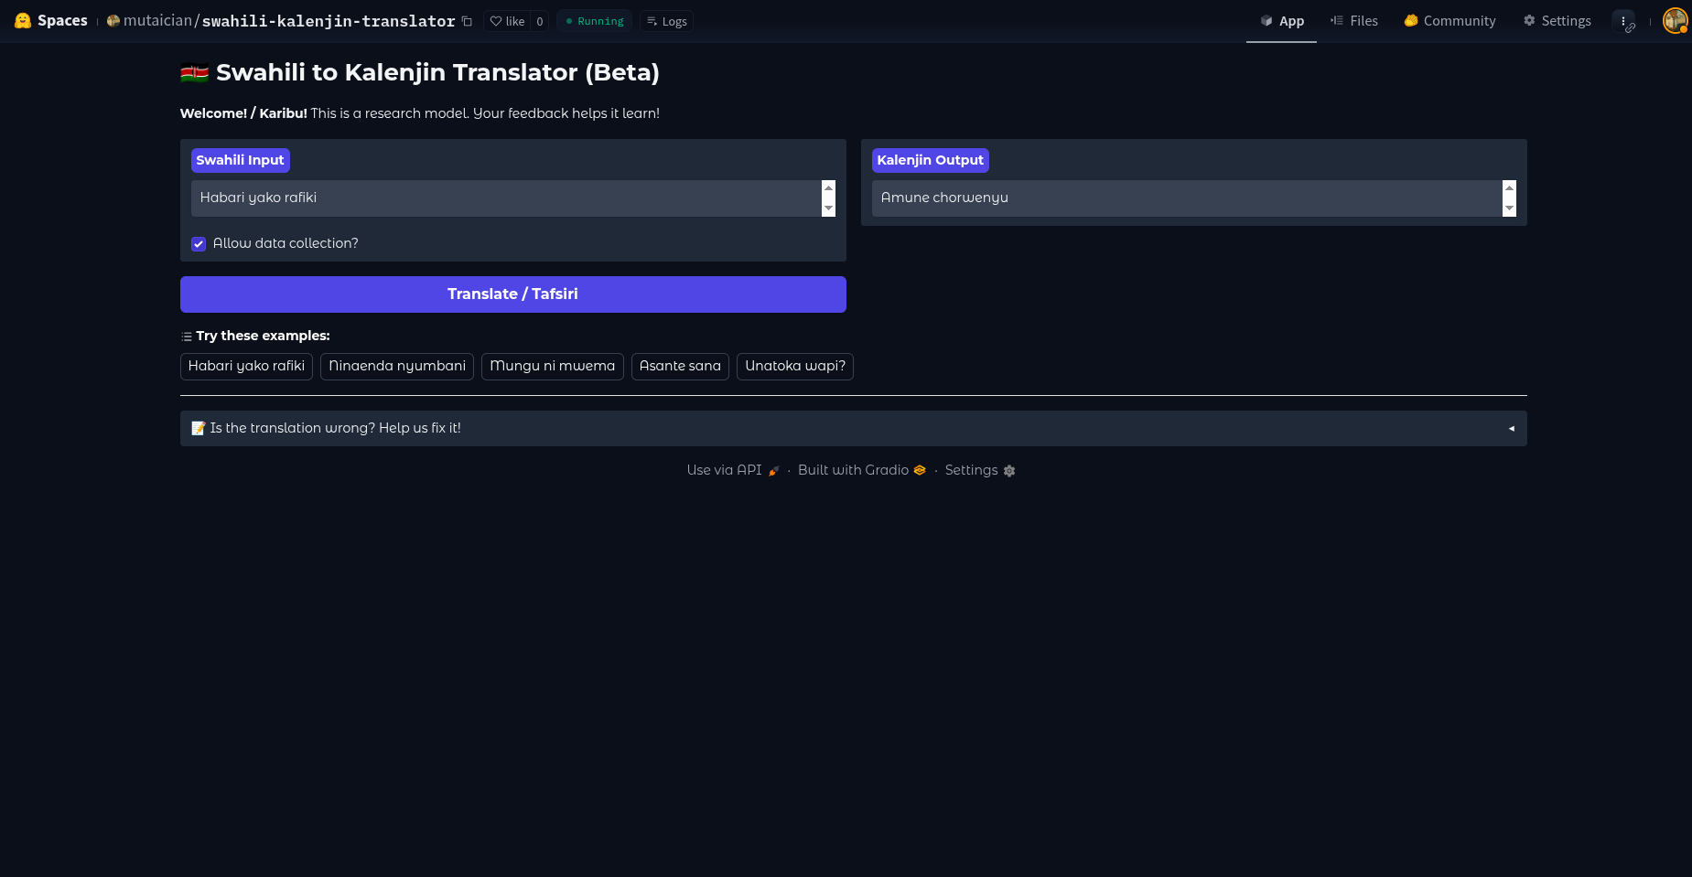Screen dimensions: 1692x877
Task: Open the three-dot options menu
Action: 1623,20
